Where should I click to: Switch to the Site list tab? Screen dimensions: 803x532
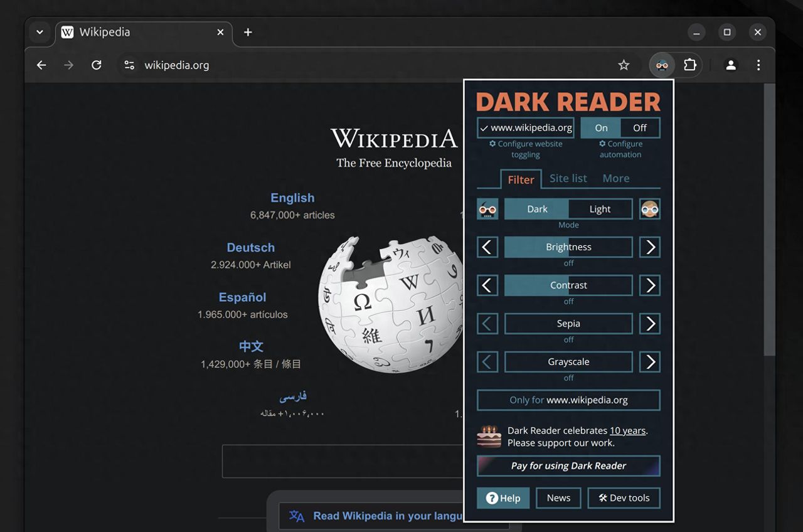[x=568, y=178]
